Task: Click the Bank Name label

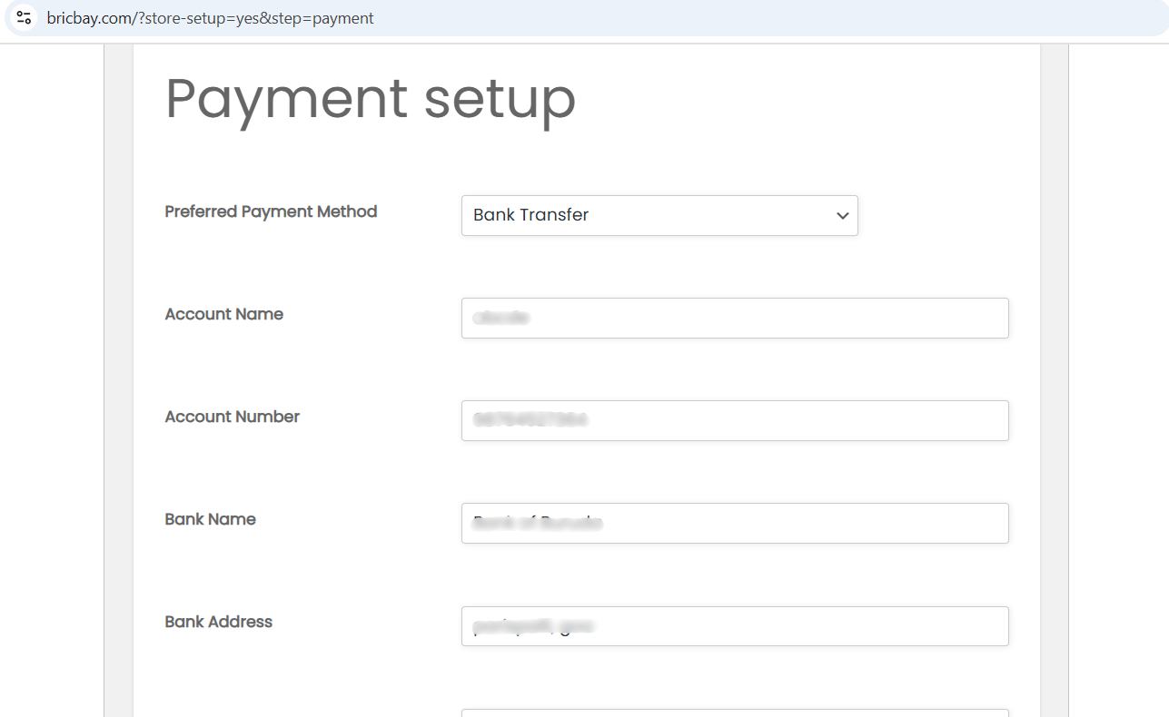Action: click(211, 519)
